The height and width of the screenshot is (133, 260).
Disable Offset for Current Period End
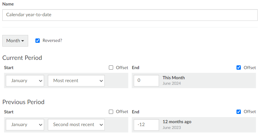[239, 68]
